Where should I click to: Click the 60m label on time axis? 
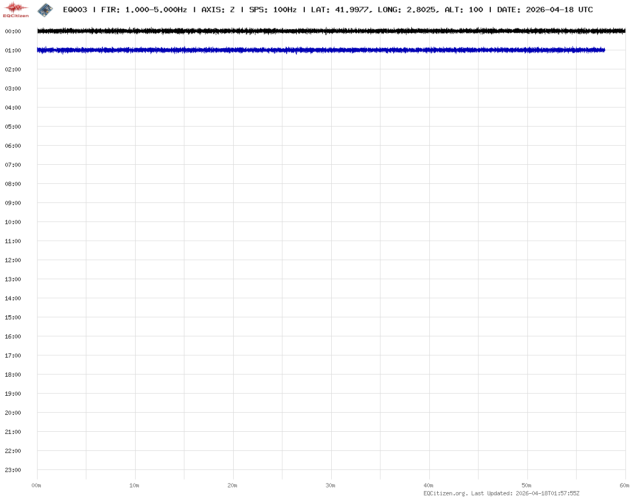(624, 485)
